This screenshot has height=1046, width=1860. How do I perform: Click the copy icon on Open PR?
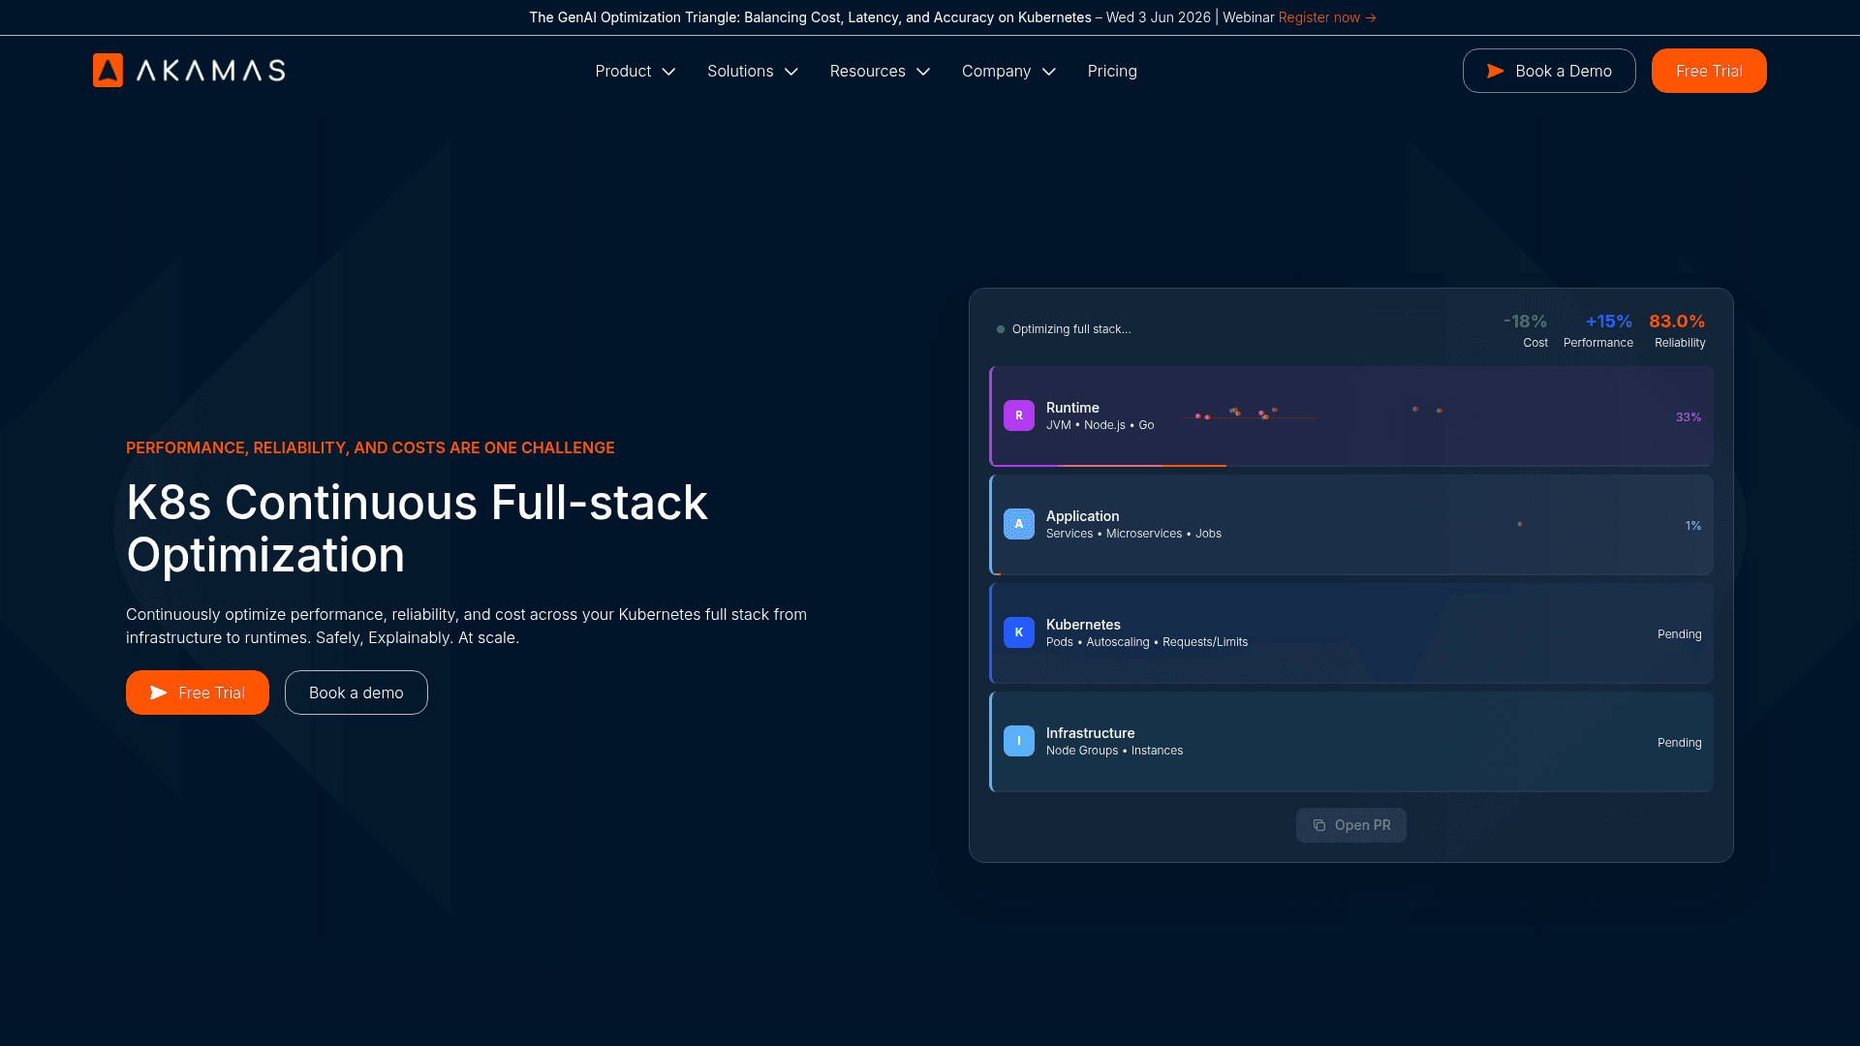pyautogui.click(x=1318, y=825)
